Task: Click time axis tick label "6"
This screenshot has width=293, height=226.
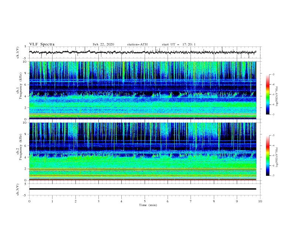Action: tap(168, 201)
